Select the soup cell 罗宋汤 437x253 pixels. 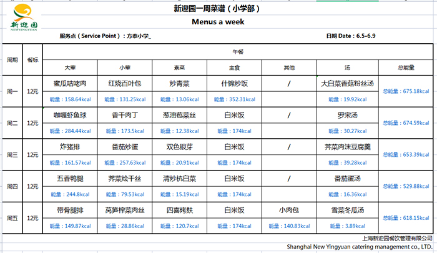(348, 115)
